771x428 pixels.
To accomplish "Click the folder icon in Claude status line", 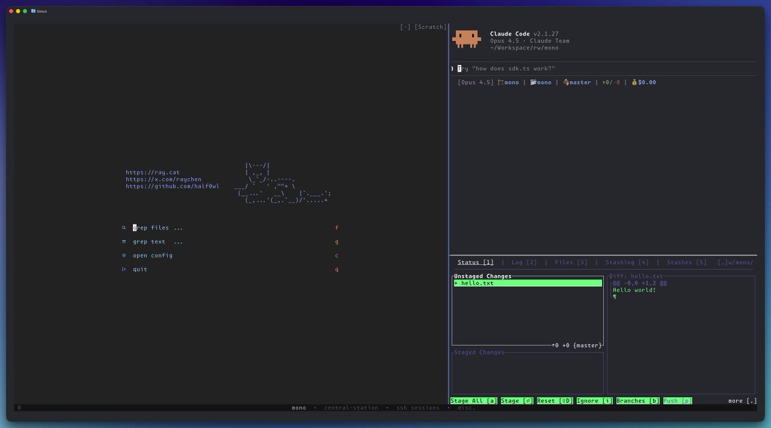I will click(533, 82).
